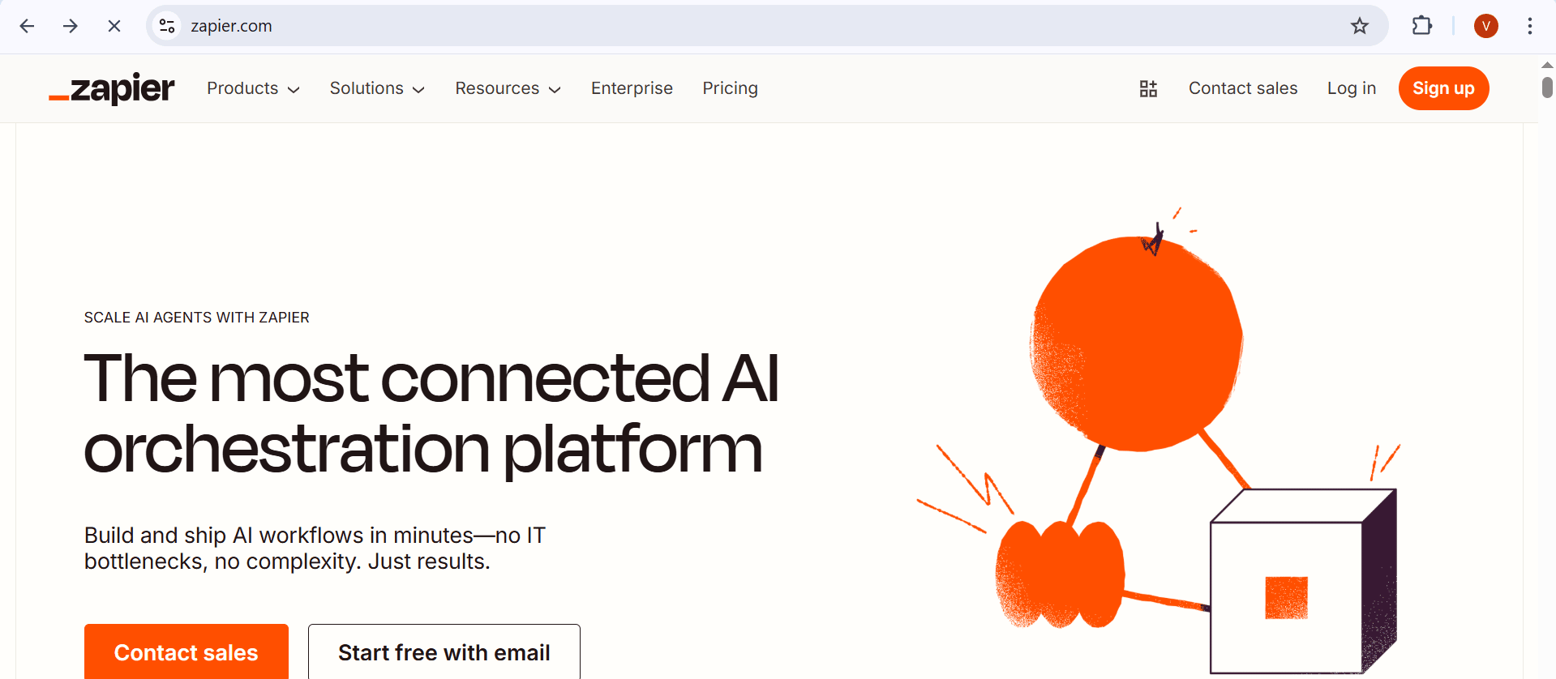The height and width of the screenshot is (679, 1556).
Task: Click the Zapier logo
Action: click(x=112, y=88)
